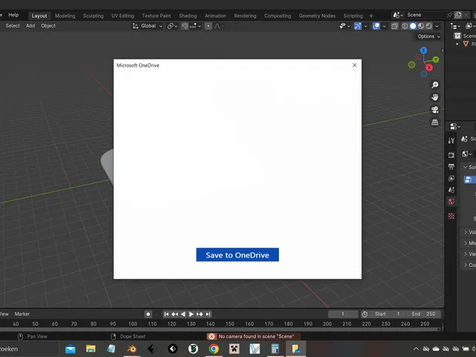Click the new scene icon

(x=458, y=15)
